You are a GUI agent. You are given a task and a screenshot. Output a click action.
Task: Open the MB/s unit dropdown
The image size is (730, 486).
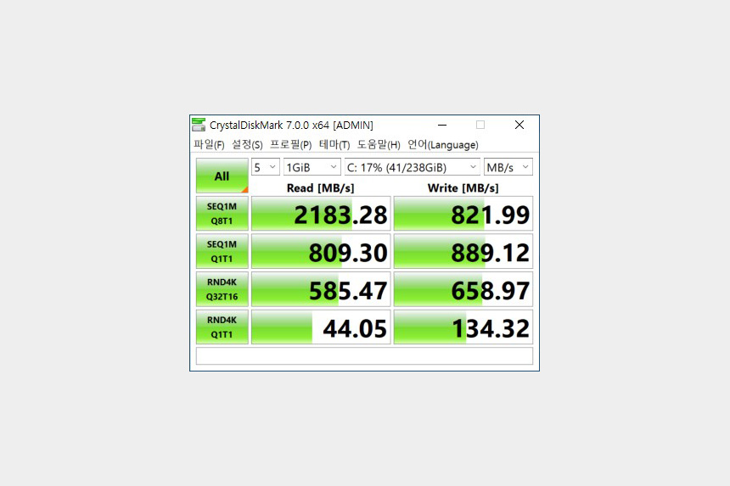[x=508, y=167]
